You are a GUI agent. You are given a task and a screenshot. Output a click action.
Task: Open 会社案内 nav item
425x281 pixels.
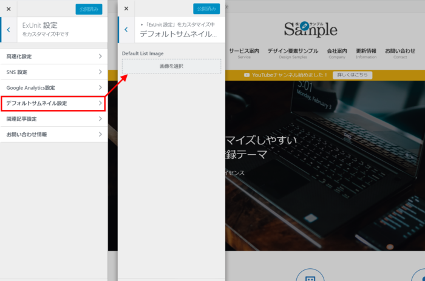(337, 53)
